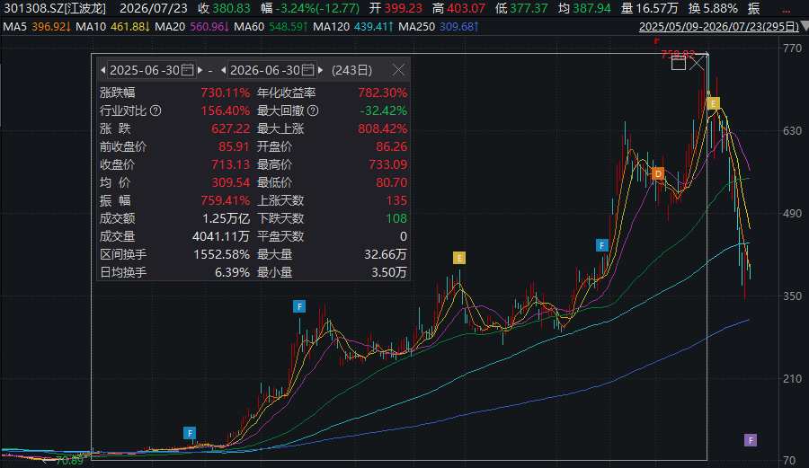Open the red ellipsis more options

[x=787, y=9]
